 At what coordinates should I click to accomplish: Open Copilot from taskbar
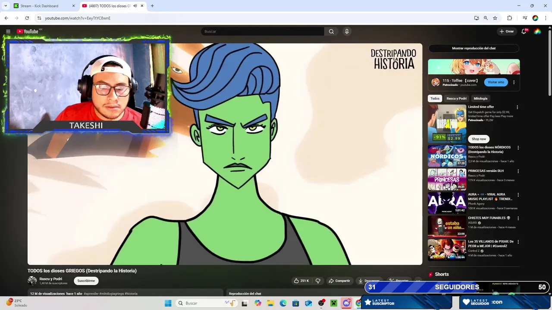point(258,303)
